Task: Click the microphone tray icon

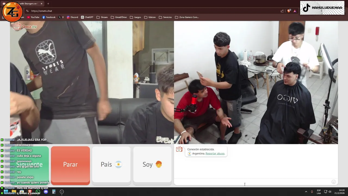Action: point(312,192)
